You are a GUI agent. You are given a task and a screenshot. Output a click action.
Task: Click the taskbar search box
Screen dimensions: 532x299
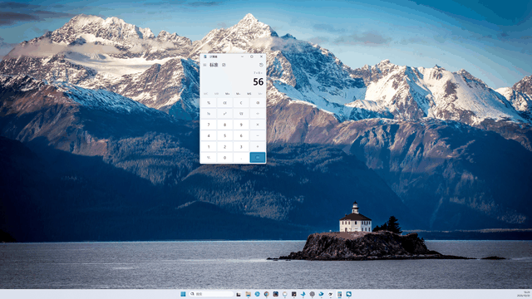click(211, 294)
